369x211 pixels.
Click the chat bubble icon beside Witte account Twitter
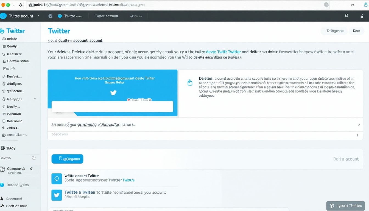point(57,179)
